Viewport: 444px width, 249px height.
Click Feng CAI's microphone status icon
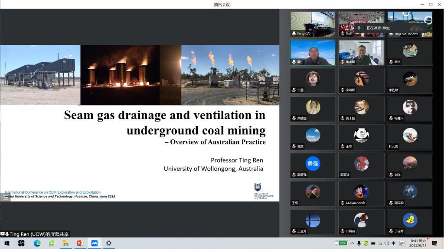point(294,33)
